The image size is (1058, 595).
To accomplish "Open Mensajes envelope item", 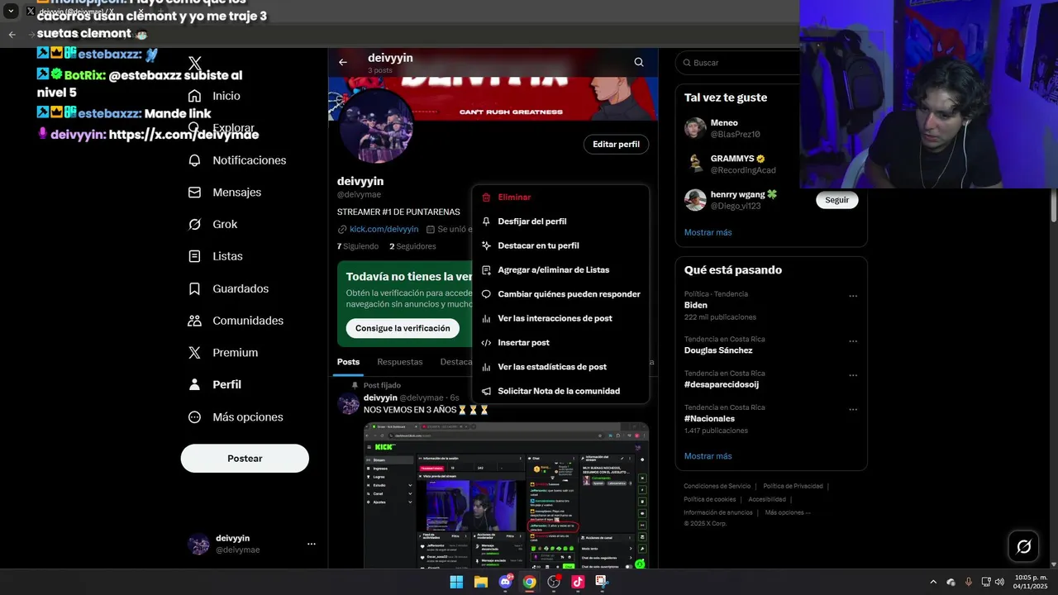I will [225, 192].
